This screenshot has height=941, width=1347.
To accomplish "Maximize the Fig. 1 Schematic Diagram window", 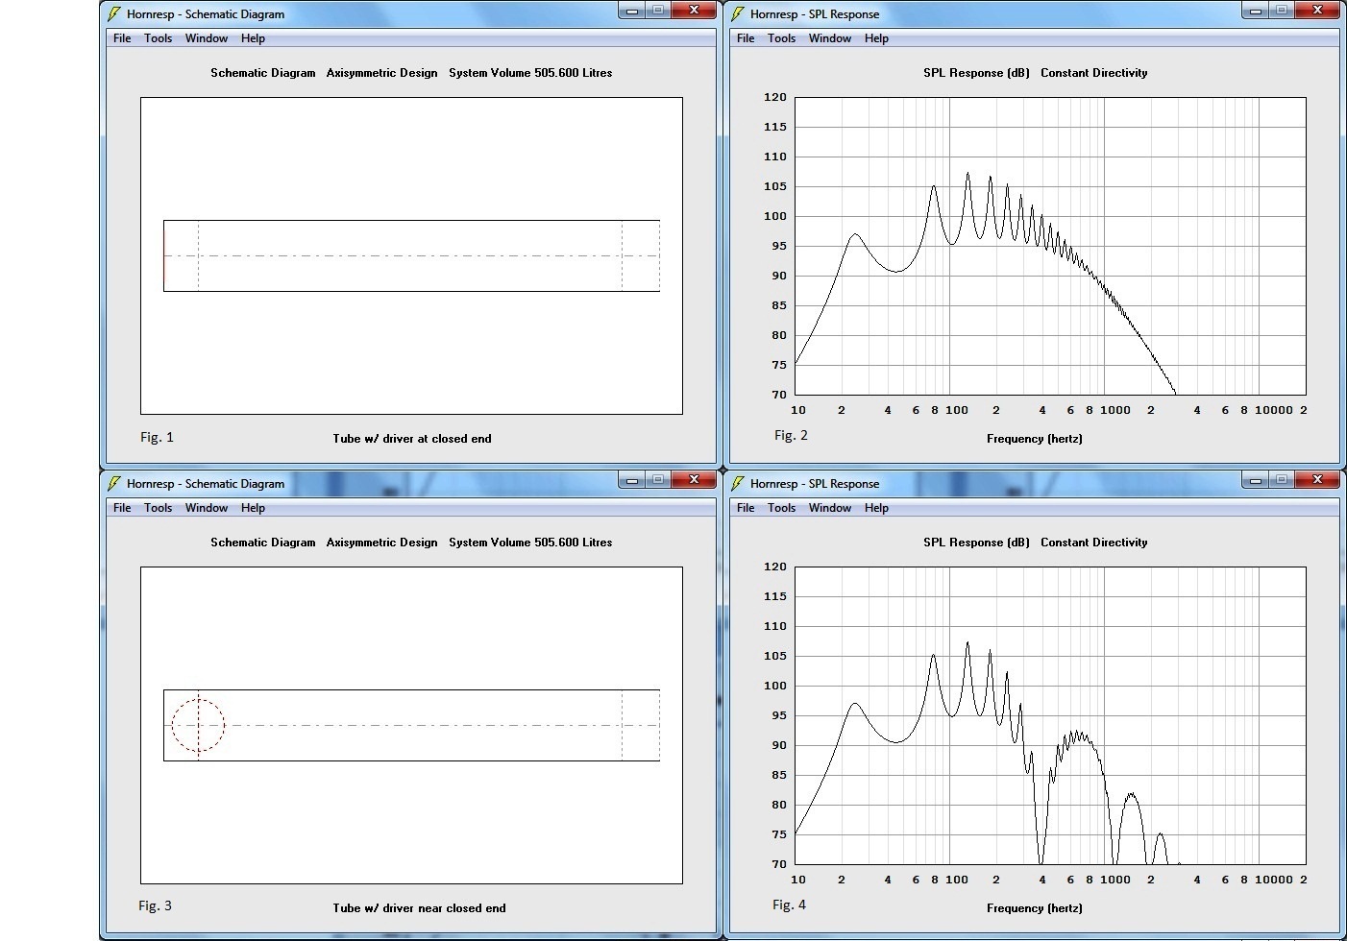I will coord(657,11).
